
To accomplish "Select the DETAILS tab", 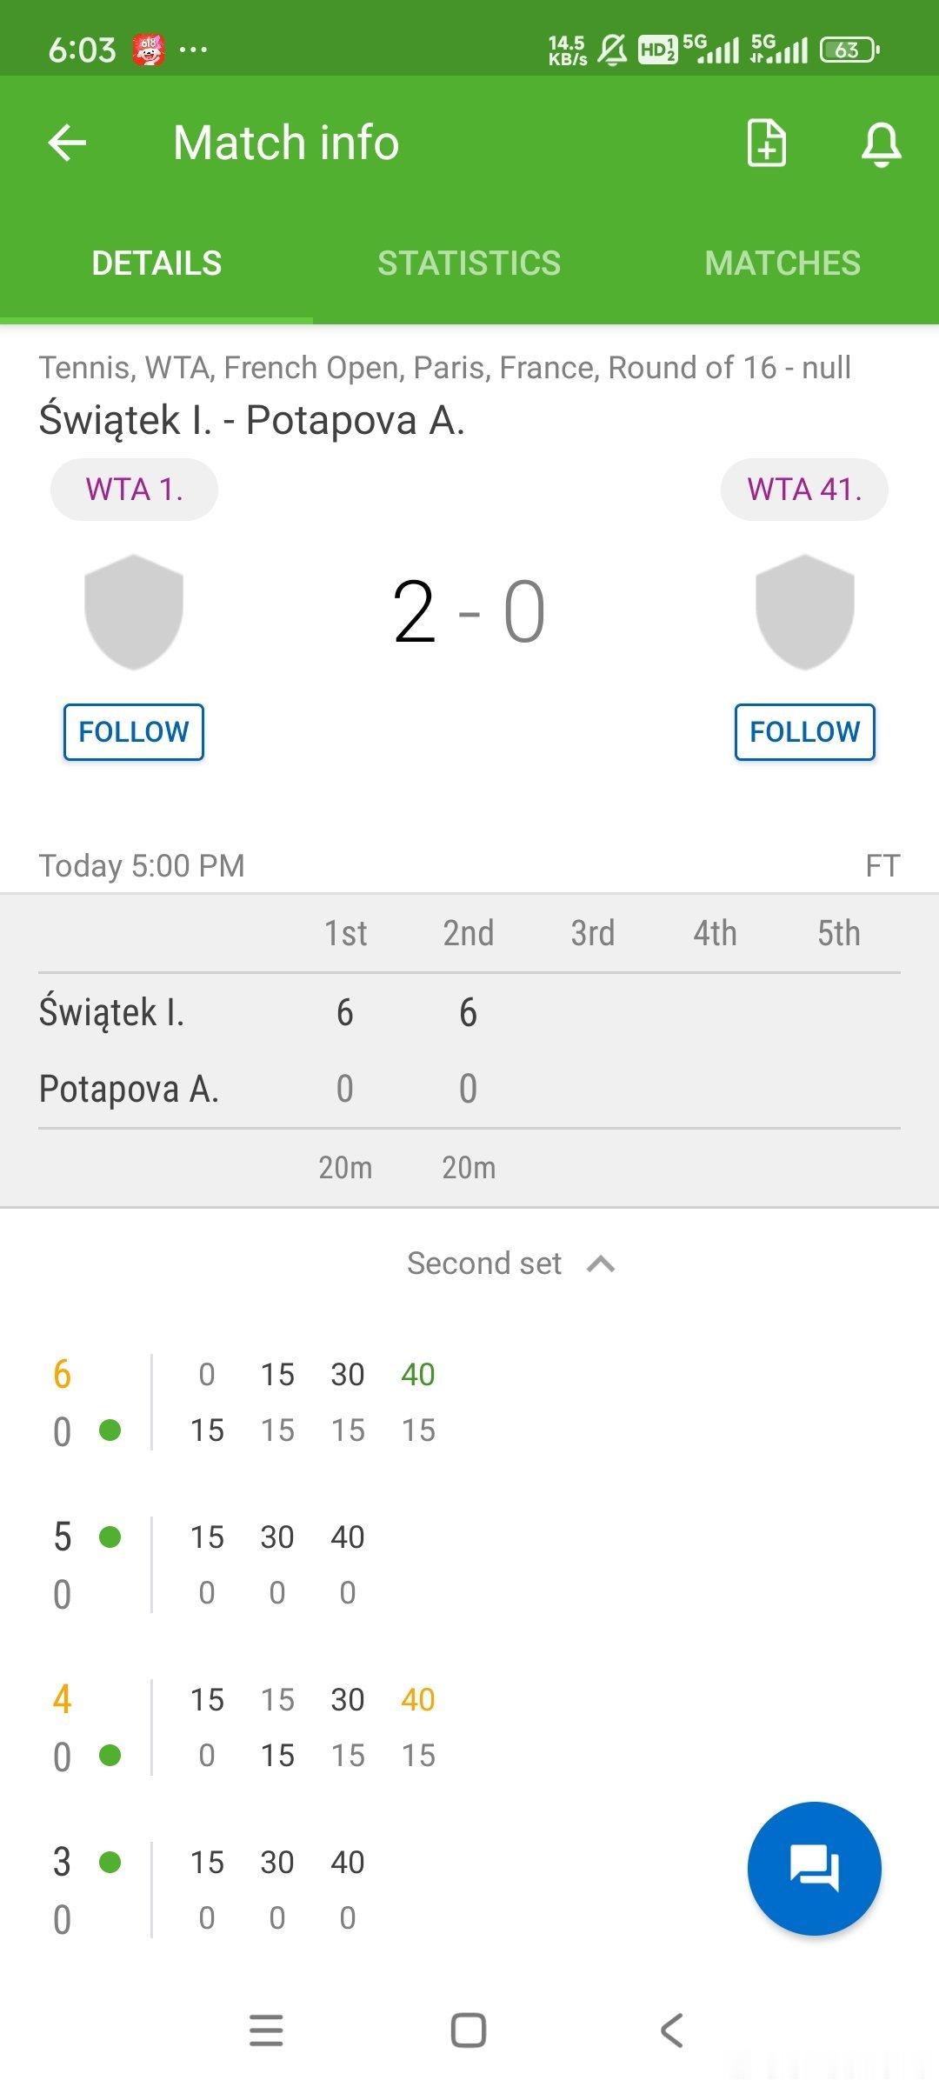I will 156,263.
